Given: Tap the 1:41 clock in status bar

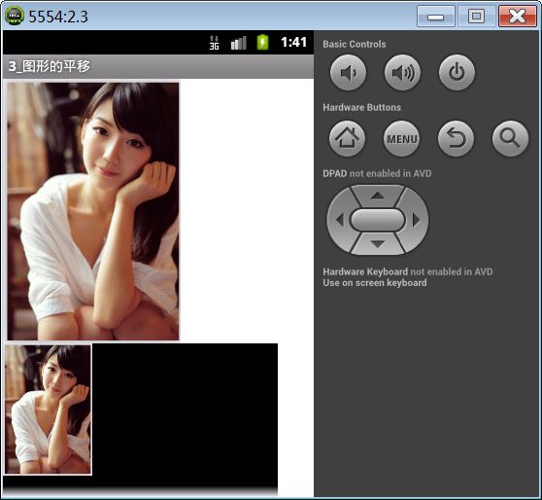Looking at the screenshot, I should click(x=293, y=42).
